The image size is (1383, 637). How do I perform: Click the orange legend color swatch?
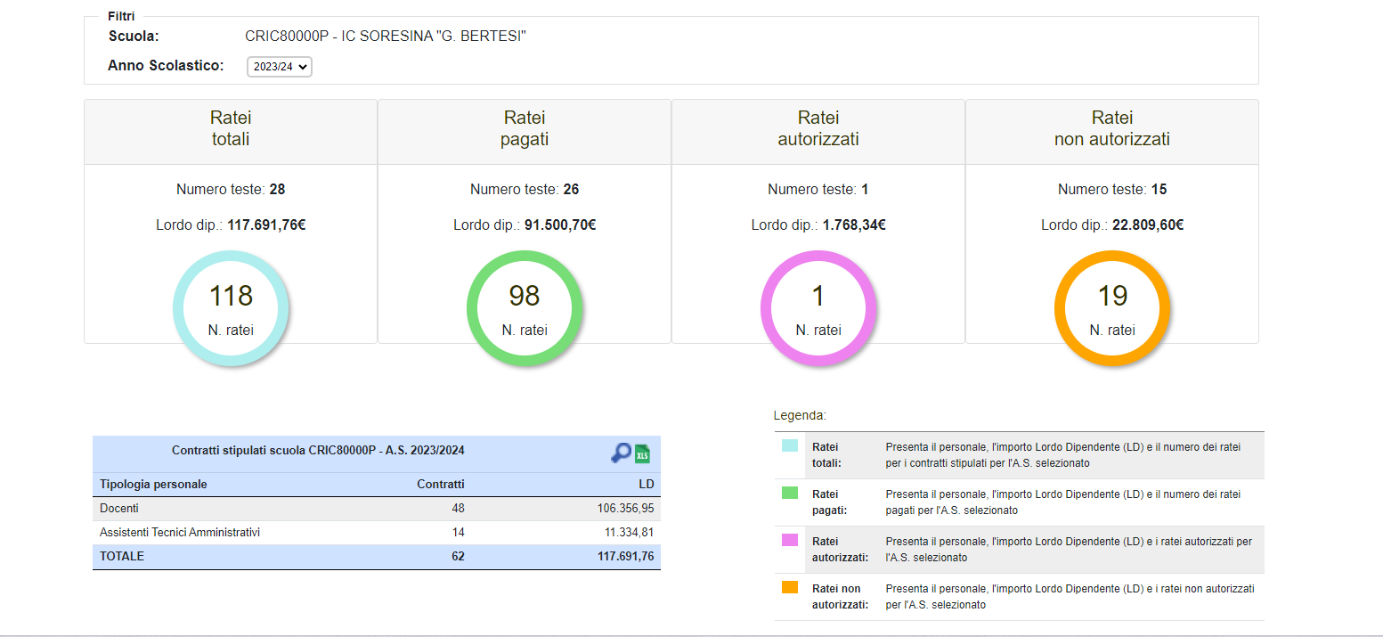click(x=789, y=587)
